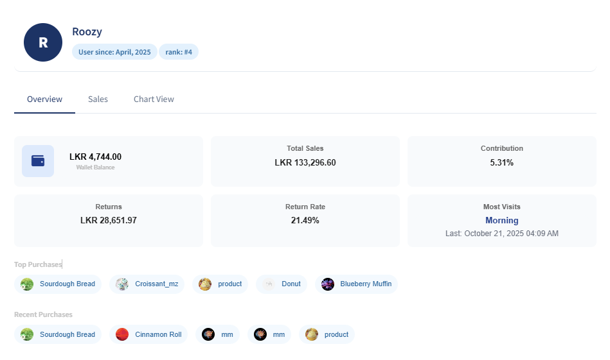Screen dimensions: 610x360
Task: Click the Croissant_mz product thumbnail
Action: tap(122, 284)
